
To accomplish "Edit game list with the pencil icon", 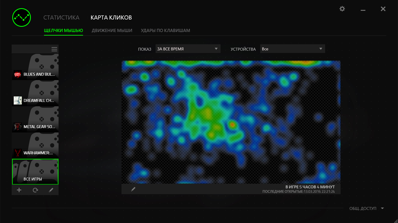I will (51, 190).
